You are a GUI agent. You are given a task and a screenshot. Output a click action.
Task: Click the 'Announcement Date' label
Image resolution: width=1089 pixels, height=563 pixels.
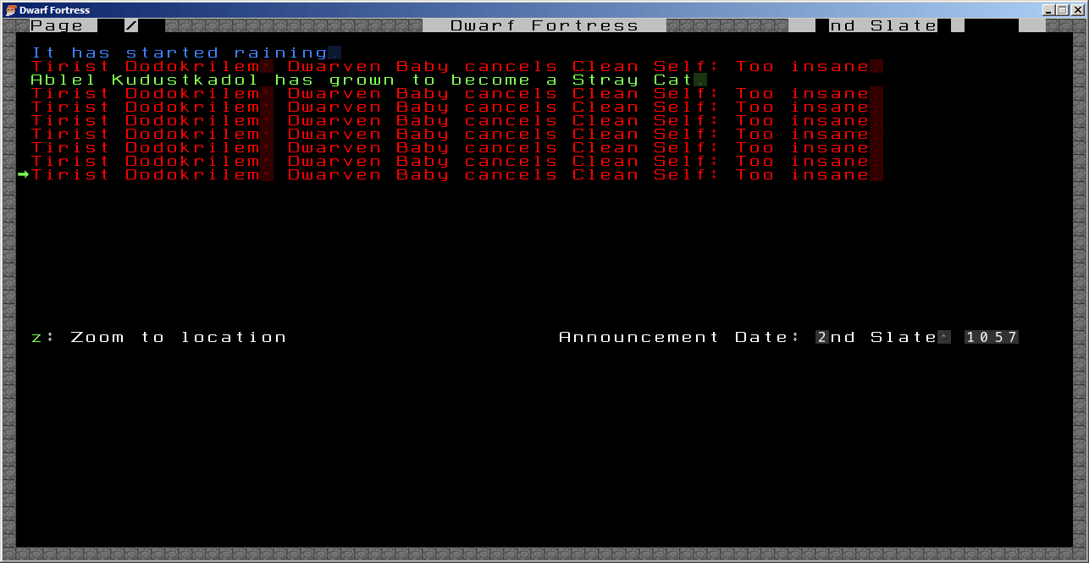680,338
